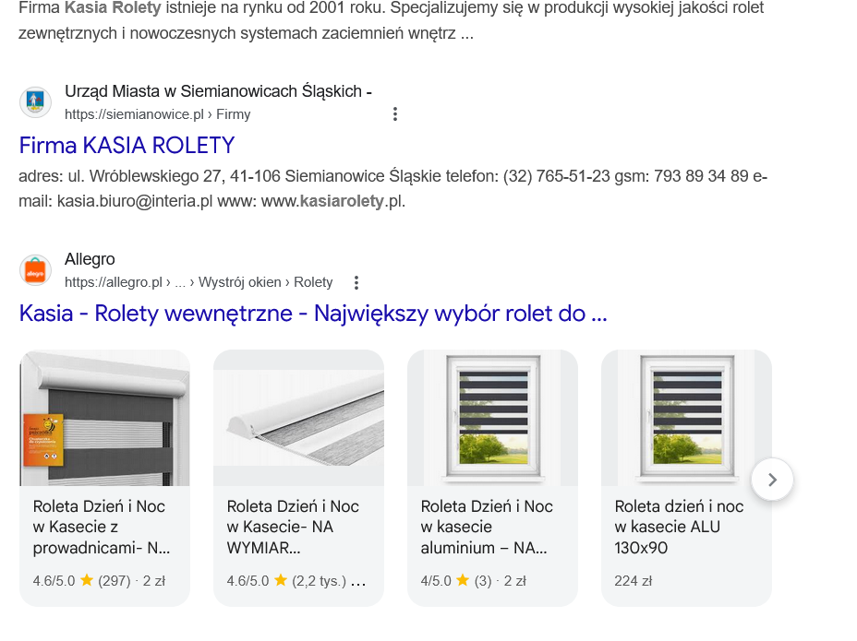Click the first Roleta Dzień i Noc thumbnail
Viewport: 857px width, 641px height.
pos(104,418)
